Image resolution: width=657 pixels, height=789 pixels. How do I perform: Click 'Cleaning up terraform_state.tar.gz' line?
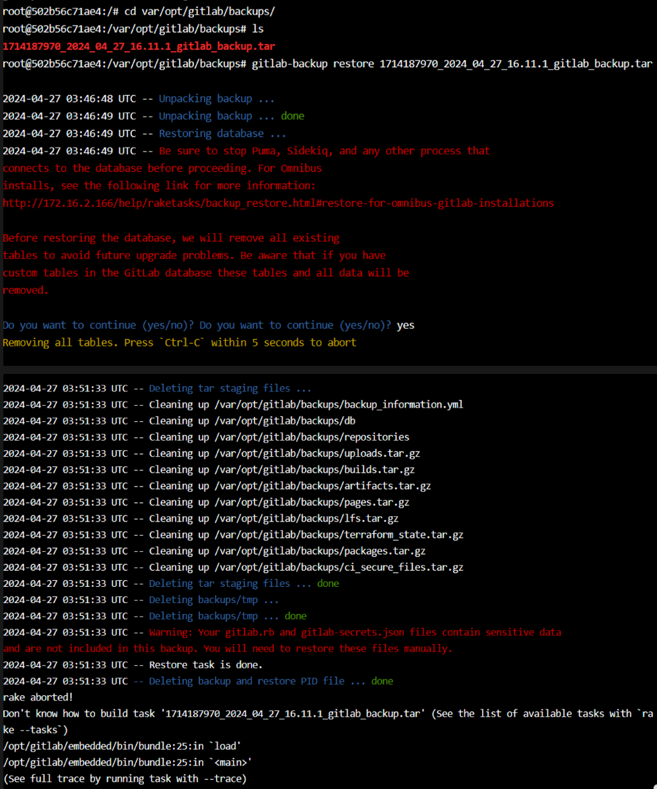click(233, 535)
